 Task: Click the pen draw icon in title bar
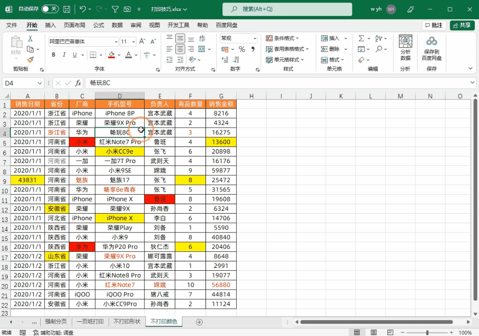[411, 9]
